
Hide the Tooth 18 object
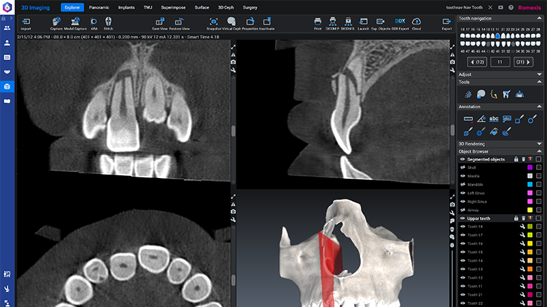(463, 226)
